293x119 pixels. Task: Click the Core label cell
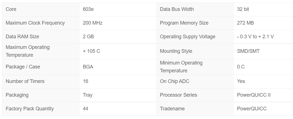(x=40, y=9)
